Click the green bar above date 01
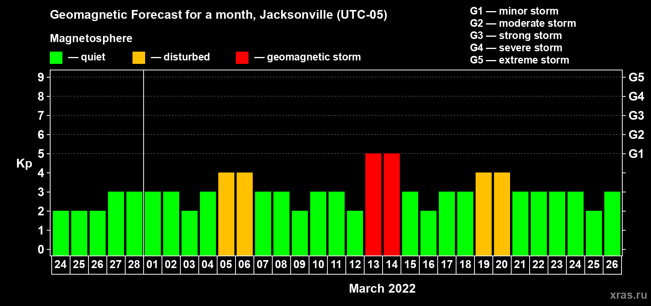Image resolution: width=651 pixels, height=306 pixels. coord(153,223)
